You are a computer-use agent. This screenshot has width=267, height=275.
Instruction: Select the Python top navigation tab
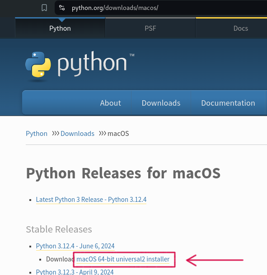[x=60, y=28]
